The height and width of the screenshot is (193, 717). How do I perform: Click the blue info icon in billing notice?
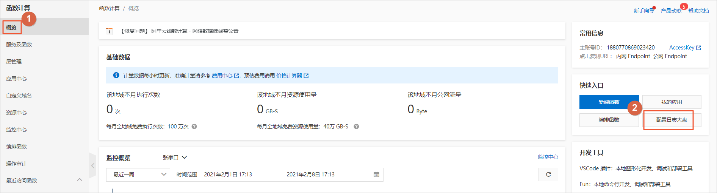click(x=116, y=75)
